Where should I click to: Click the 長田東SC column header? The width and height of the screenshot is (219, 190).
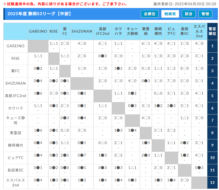click(x=185, y=31)
